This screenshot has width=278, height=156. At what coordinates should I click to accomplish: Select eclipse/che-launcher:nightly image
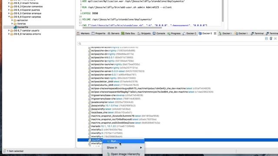coord(116,64)
